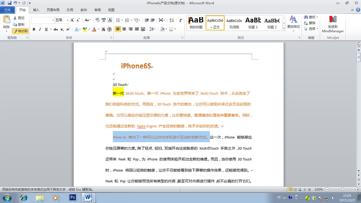
Task: Click the Character Border icon
Action: point(110,20)
